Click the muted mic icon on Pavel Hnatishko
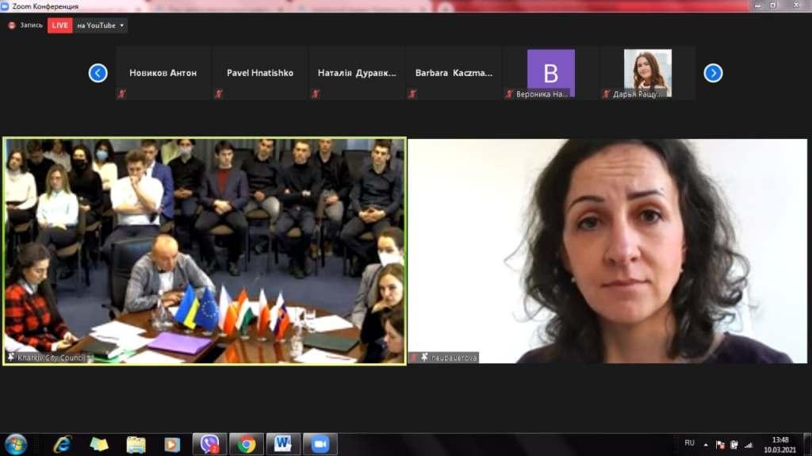Viewport: 812px width, 456px height. coord(219,94)
